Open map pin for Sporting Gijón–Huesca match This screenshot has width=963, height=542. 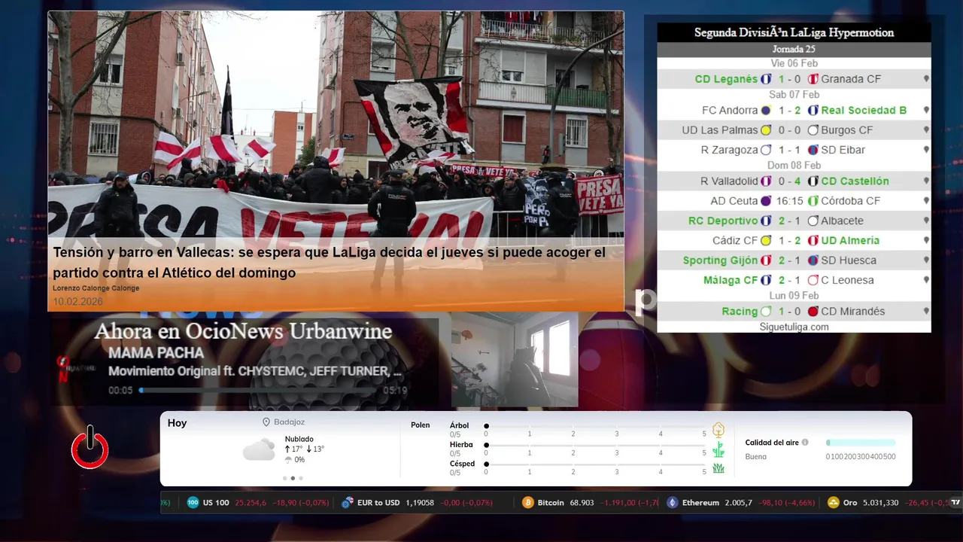pos(926,260)
